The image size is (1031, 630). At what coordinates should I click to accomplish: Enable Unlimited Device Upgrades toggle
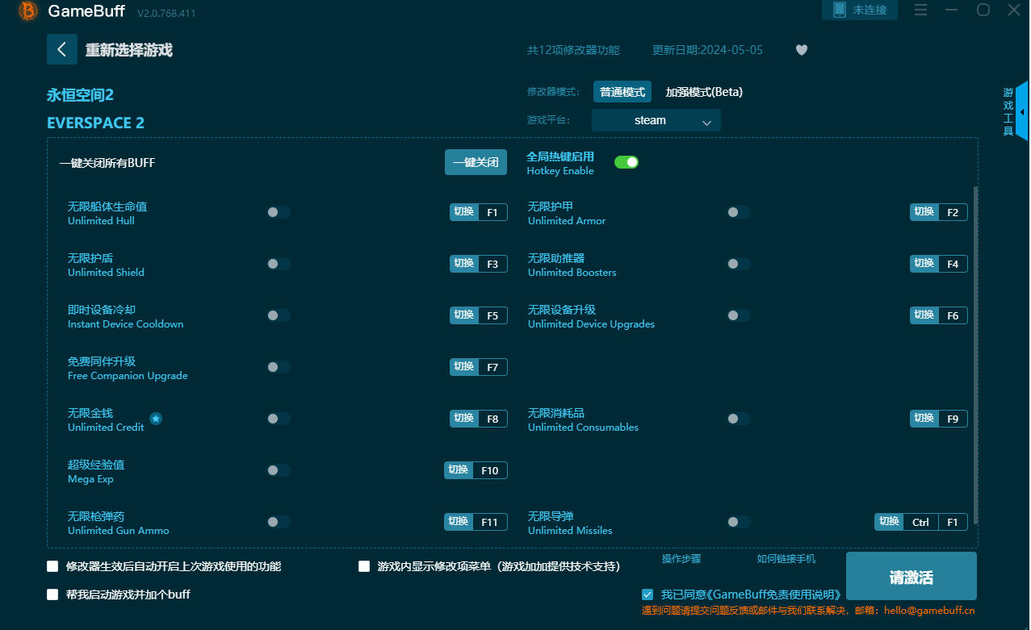739,315
